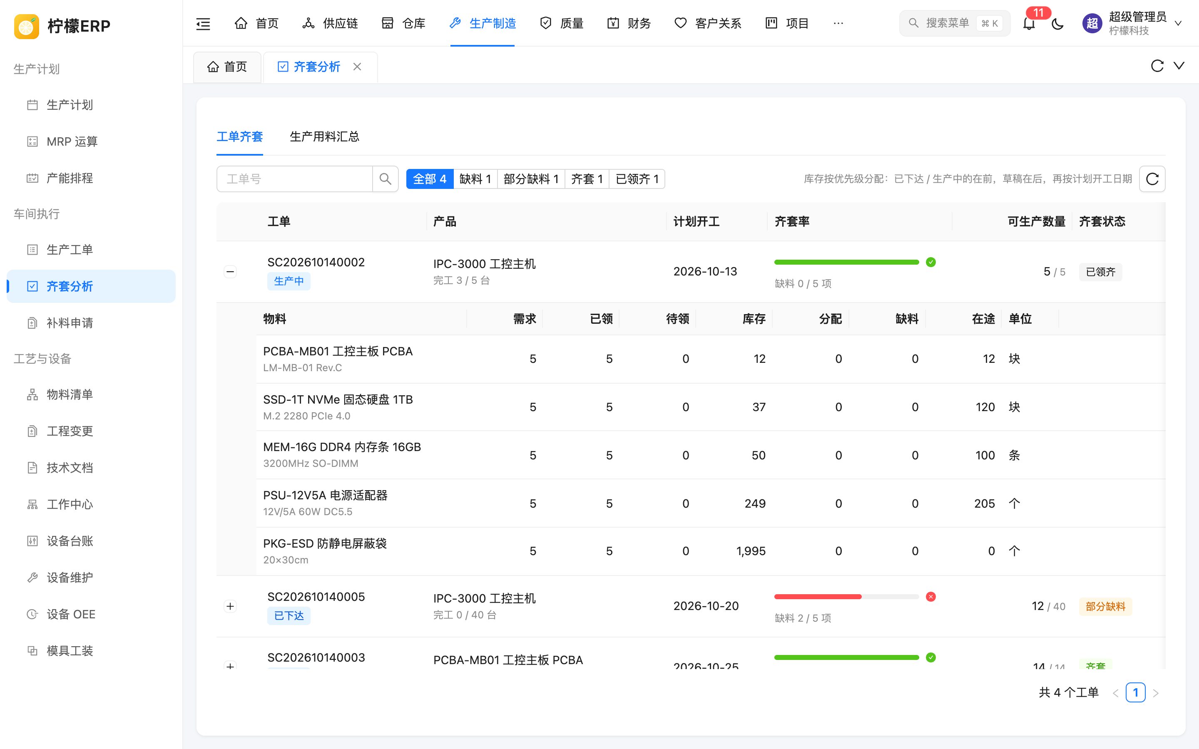The image size is (1199, 749).
Task: Open 设备维护 sidebar item
Action: (x=91, y=578)
